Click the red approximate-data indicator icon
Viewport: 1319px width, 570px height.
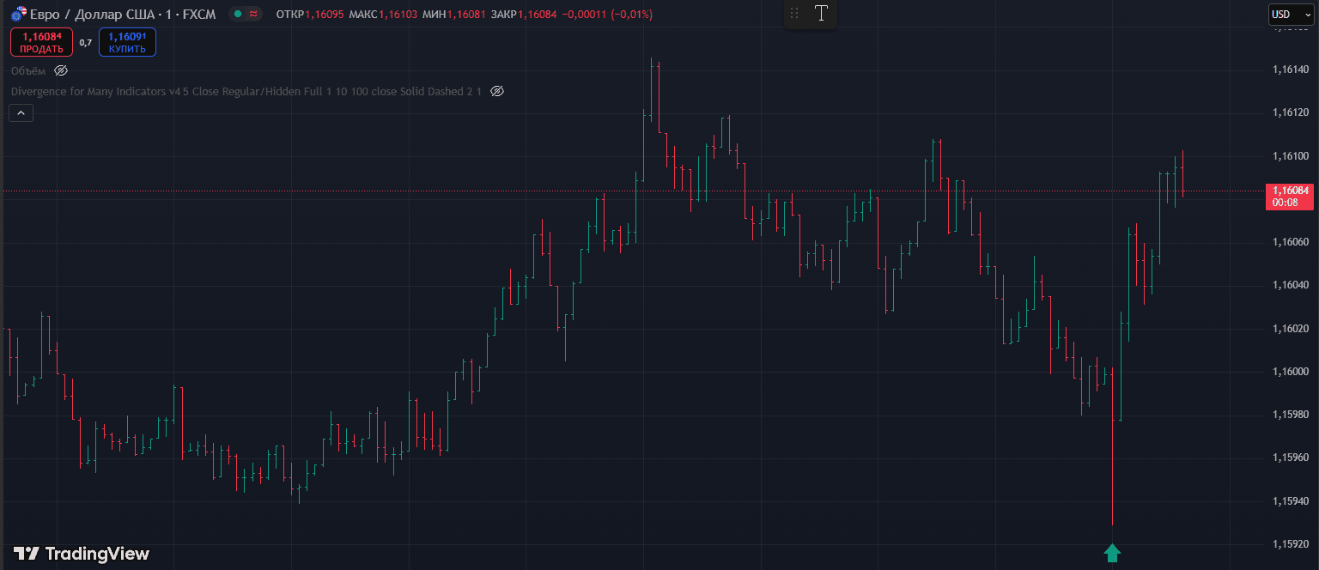[x=252, y=15]
